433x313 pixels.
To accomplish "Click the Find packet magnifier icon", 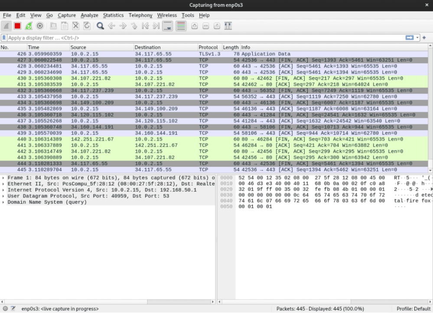I will click(100, 26).
